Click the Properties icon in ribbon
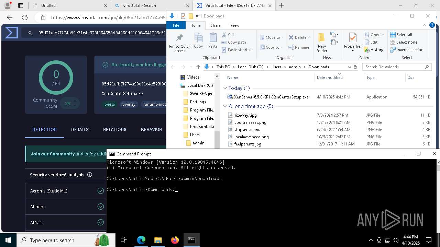The image size is (440, 247). (x=353, y=38)
